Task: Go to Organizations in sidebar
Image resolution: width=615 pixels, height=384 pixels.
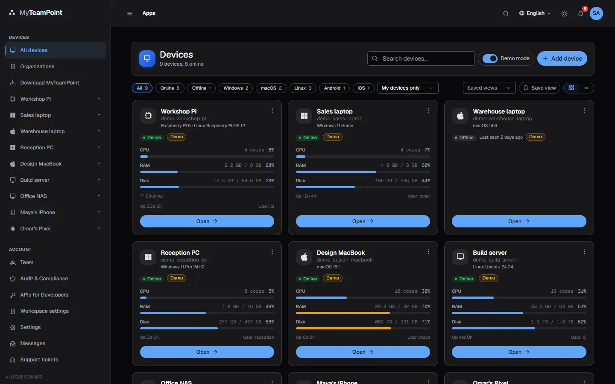Action: [56, 67]
